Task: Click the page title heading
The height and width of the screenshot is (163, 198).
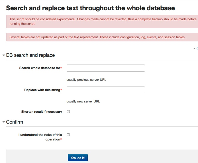Action: tap(90, 8)
